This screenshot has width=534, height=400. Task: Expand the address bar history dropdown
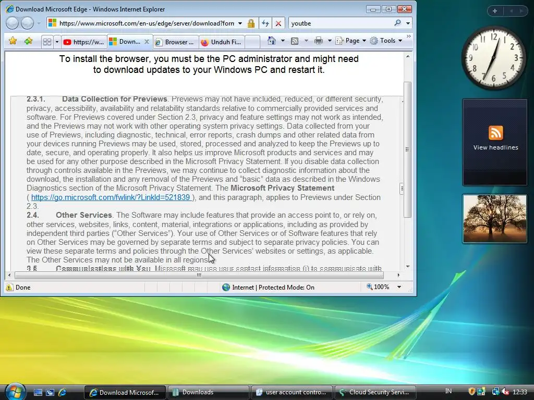point(240,23)
